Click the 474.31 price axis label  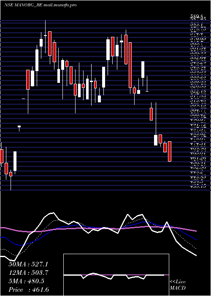(x=197, y=144)
